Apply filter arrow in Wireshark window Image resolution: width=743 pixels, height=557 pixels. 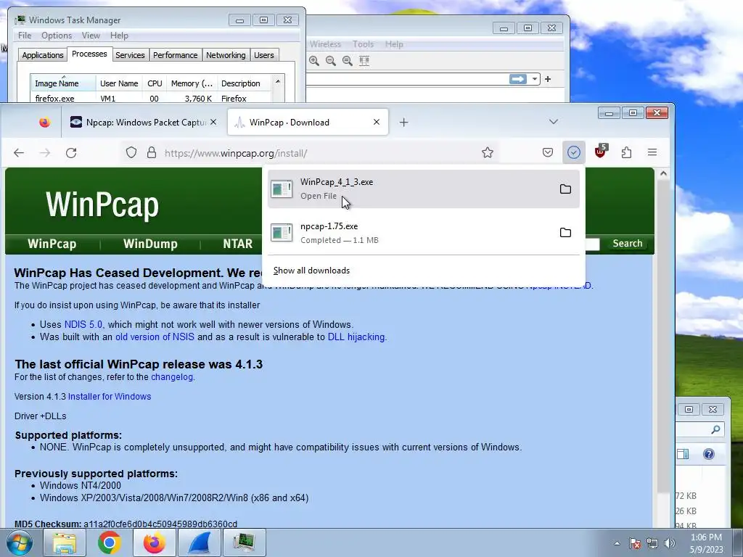pyautogui.click(x=517, y=79)
